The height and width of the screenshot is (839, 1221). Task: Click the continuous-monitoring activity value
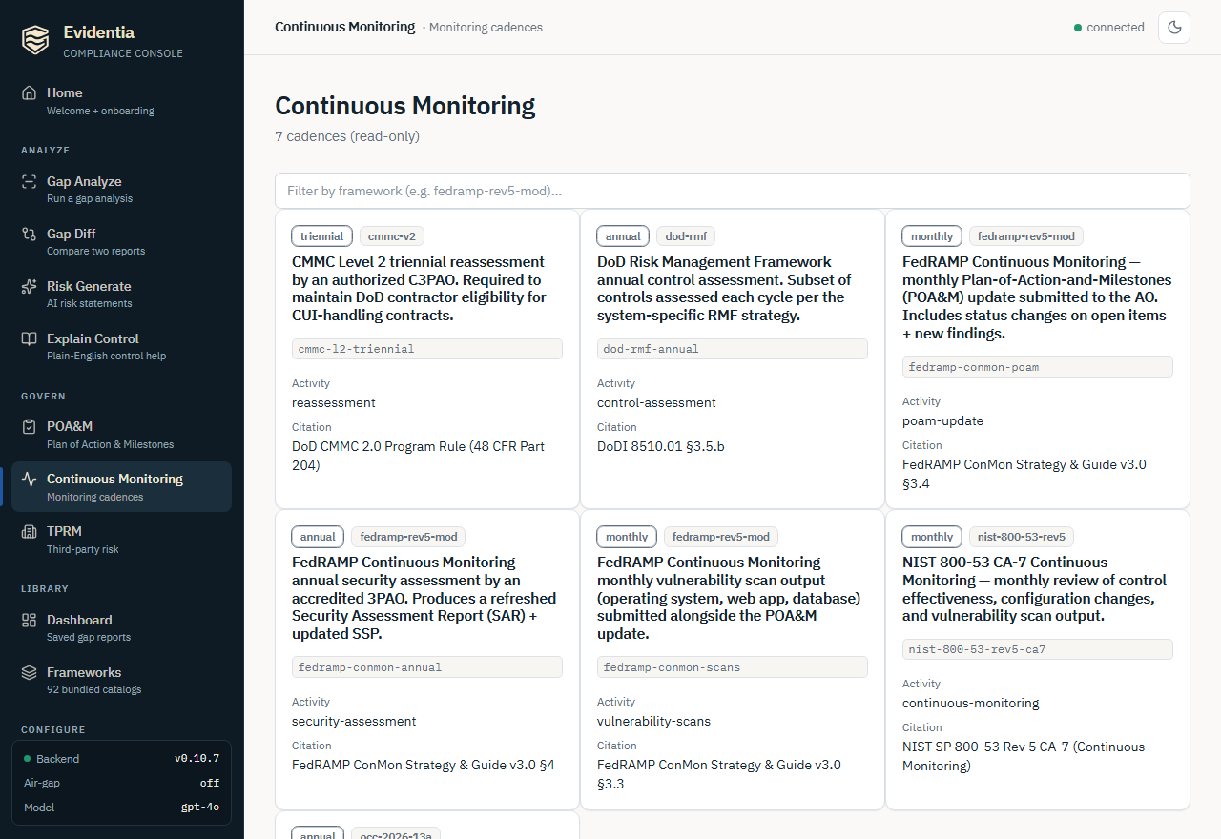971,703
